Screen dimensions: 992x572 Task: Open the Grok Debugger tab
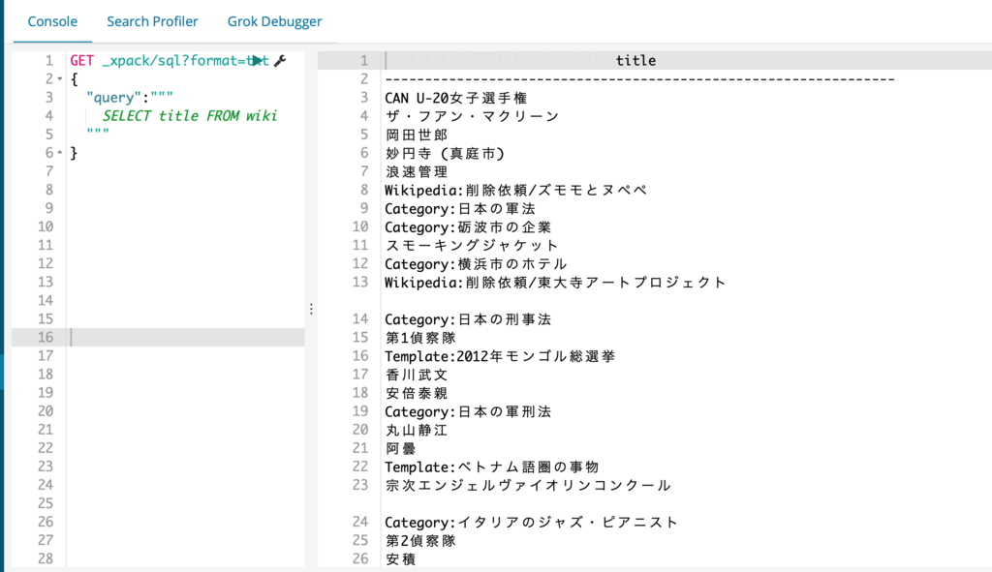tap(274, 21)
